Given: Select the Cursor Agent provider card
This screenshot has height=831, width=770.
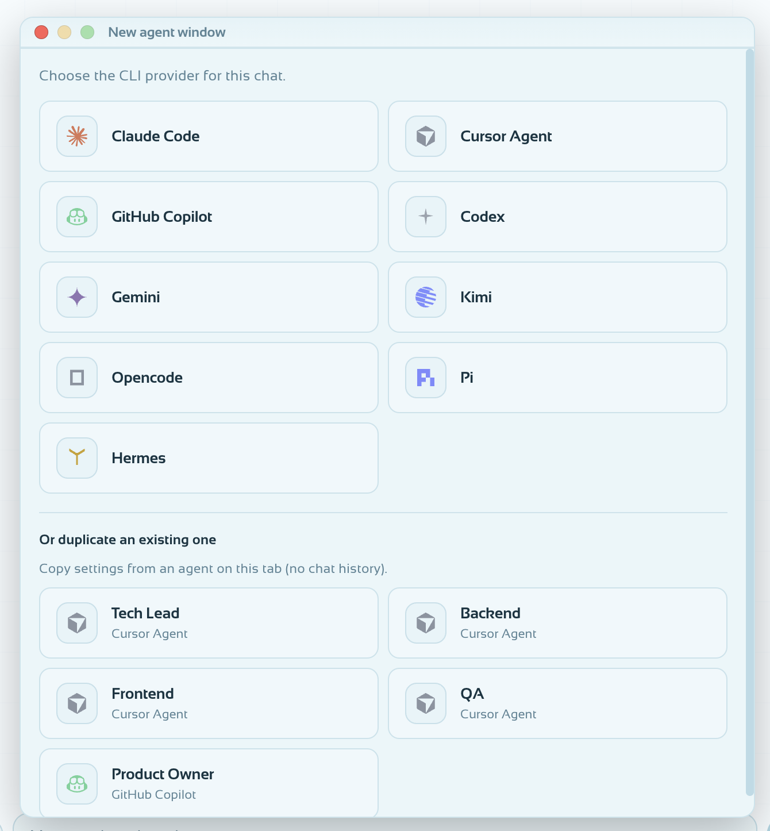Looking at the screenshot, I should (557, 136).
